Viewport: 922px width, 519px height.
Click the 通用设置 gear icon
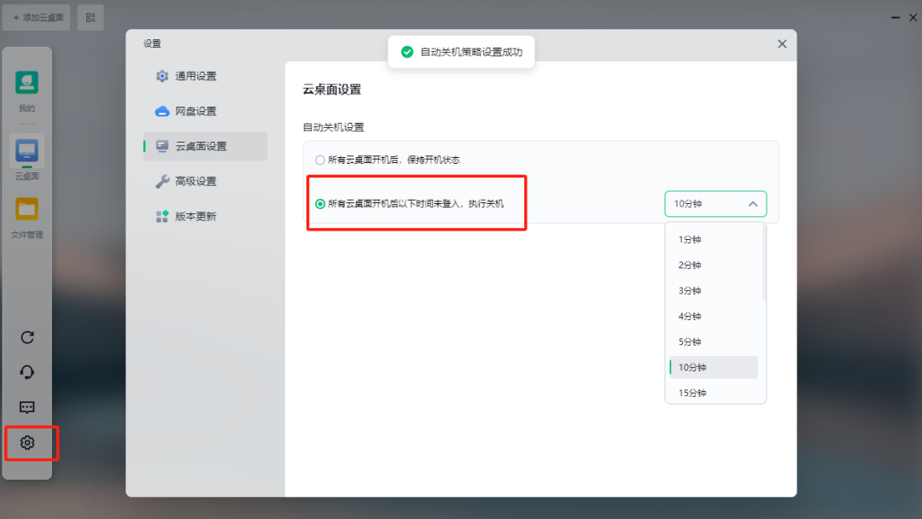click(x=161, y=76)
